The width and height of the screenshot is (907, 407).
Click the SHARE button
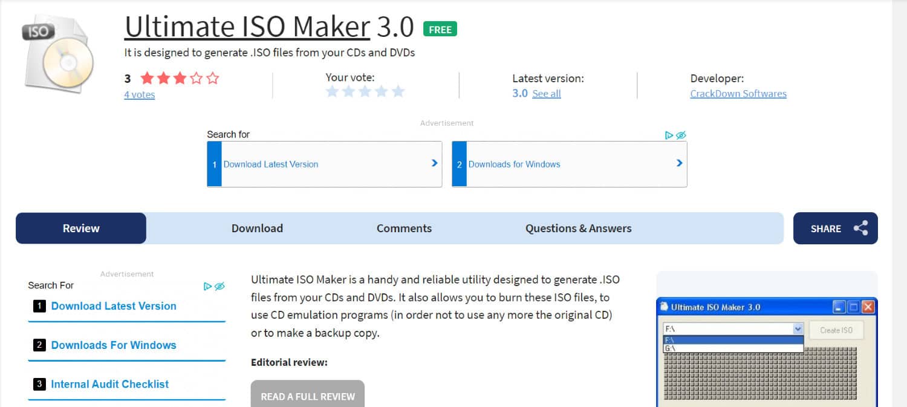(835, 228)
